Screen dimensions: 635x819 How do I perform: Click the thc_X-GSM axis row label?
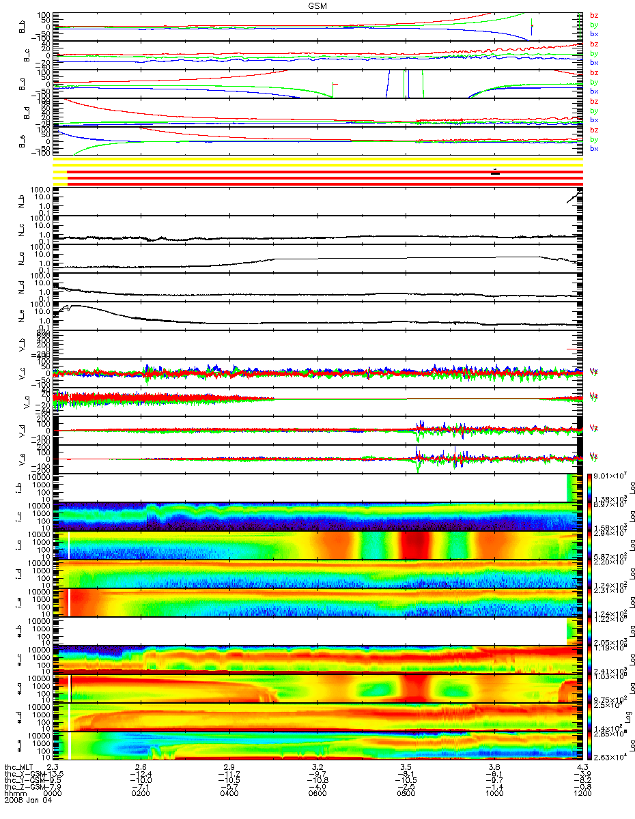click(25, 775)
